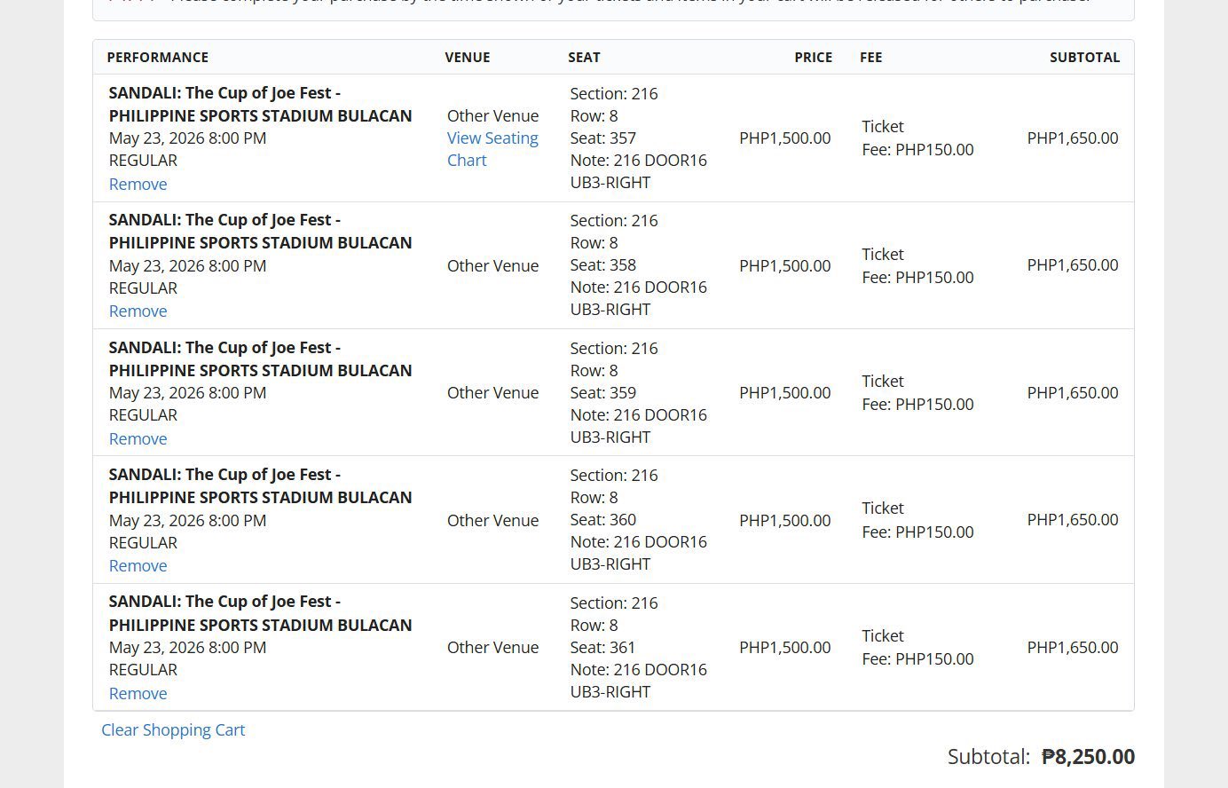Remove the ticket for seat 361
Viewport: 1228px width, 788px height.
(x=138, y=693)
